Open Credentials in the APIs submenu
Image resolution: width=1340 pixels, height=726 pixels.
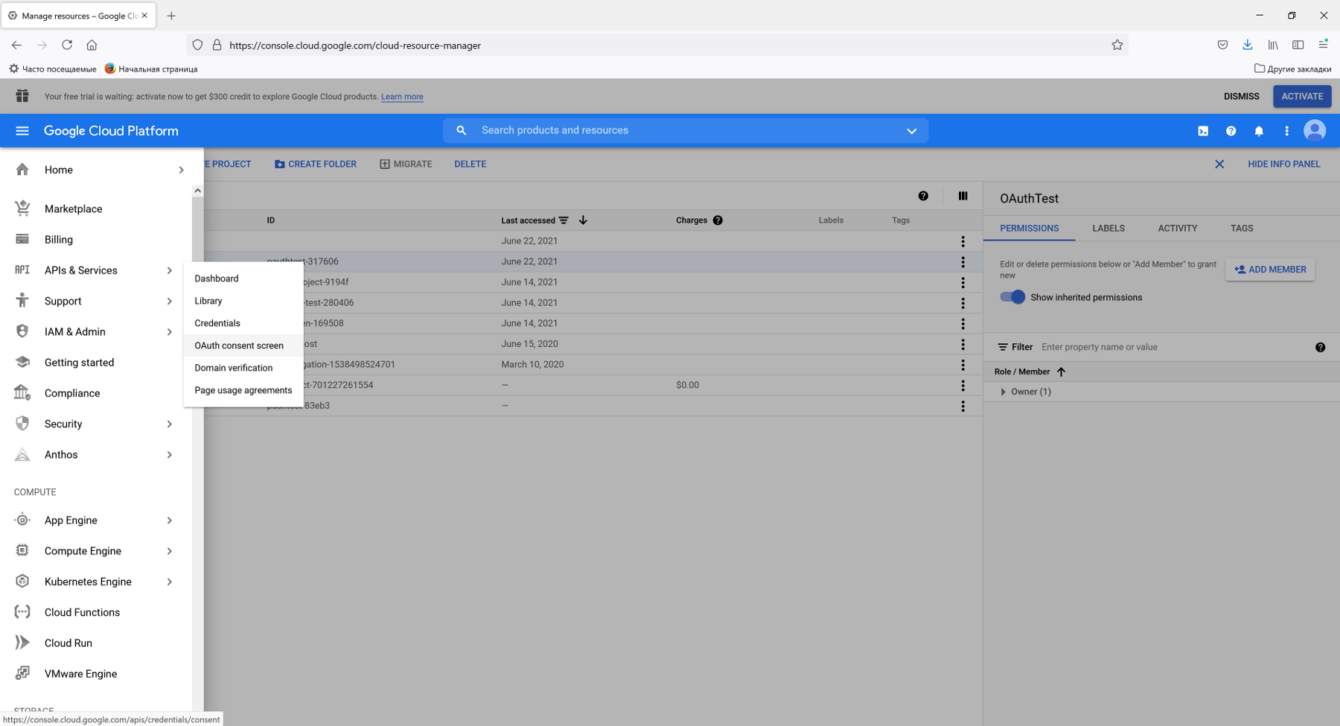tap(217, 323)
